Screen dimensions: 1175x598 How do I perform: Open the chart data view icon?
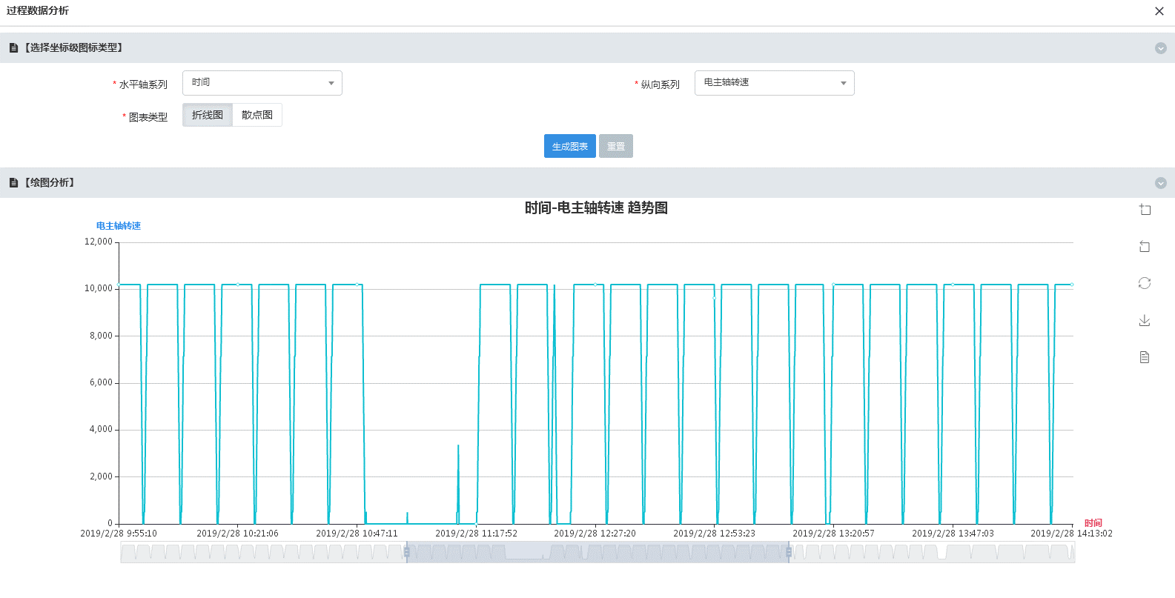point(1145,357)
